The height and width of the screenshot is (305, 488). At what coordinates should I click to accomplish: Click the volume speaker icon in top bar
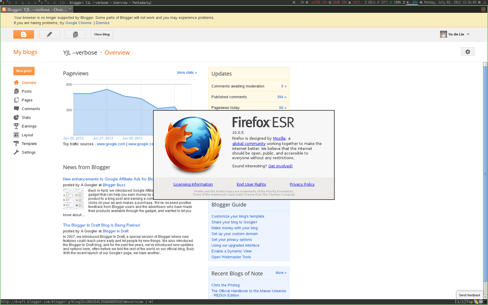pos(408,2)
